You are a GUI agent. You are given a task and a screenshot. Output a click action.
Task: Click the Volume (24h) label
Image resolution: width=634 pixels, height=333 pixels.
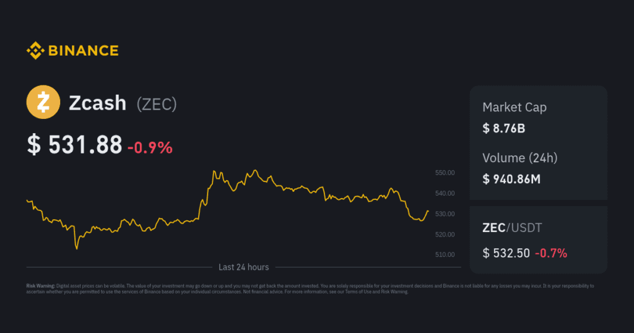pos(519,158)
